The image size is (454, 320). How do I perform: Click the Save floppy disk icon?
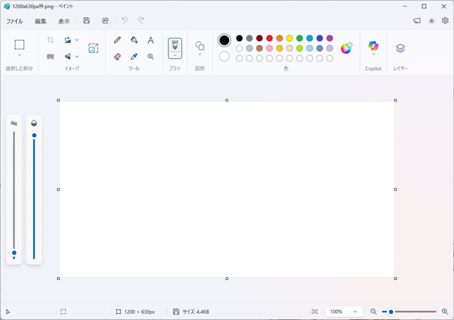pyautogui.click(x=86, y=20)
